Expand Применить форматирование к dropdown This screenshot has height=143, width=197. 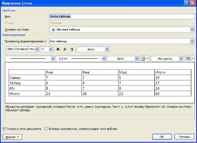[192, 41]
